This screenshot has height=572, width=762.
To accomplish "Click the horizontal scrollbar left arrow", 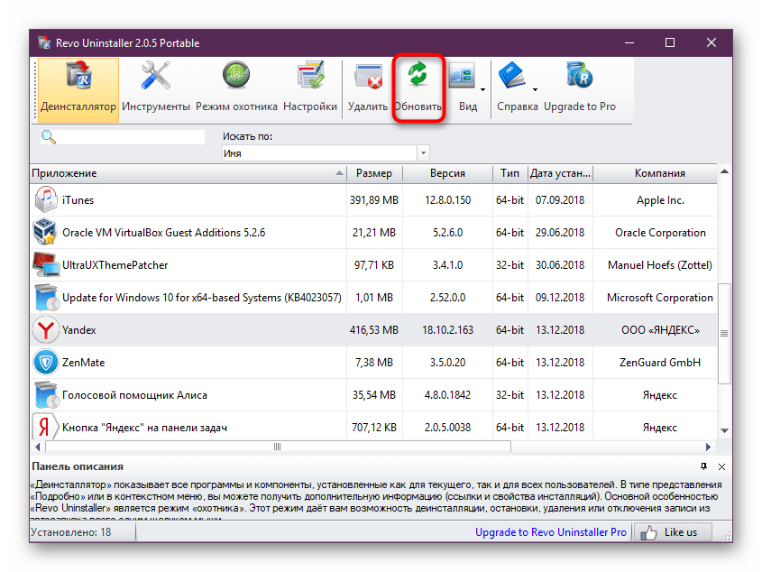I will (x=38, y=447).
